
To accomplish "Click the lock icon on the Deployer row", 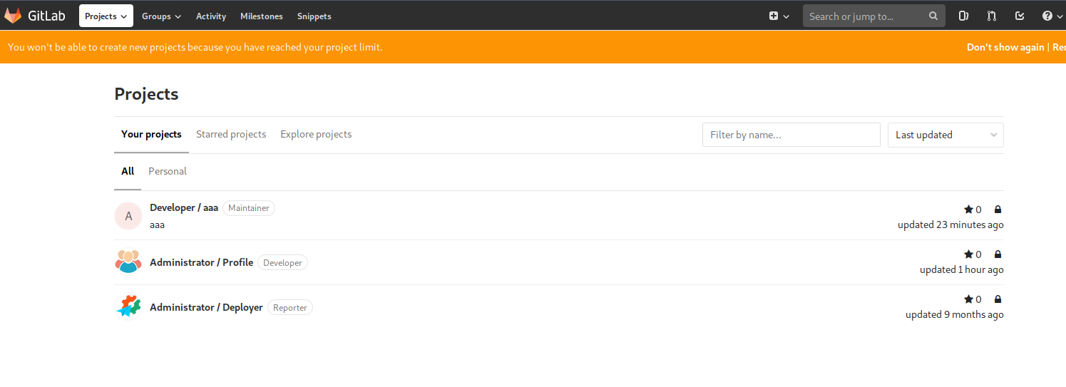I will 998,299.
